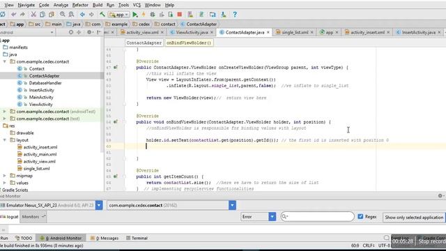Start debugging with the bug icon
This screenshot has height=251, width=446.
[153, 15]
